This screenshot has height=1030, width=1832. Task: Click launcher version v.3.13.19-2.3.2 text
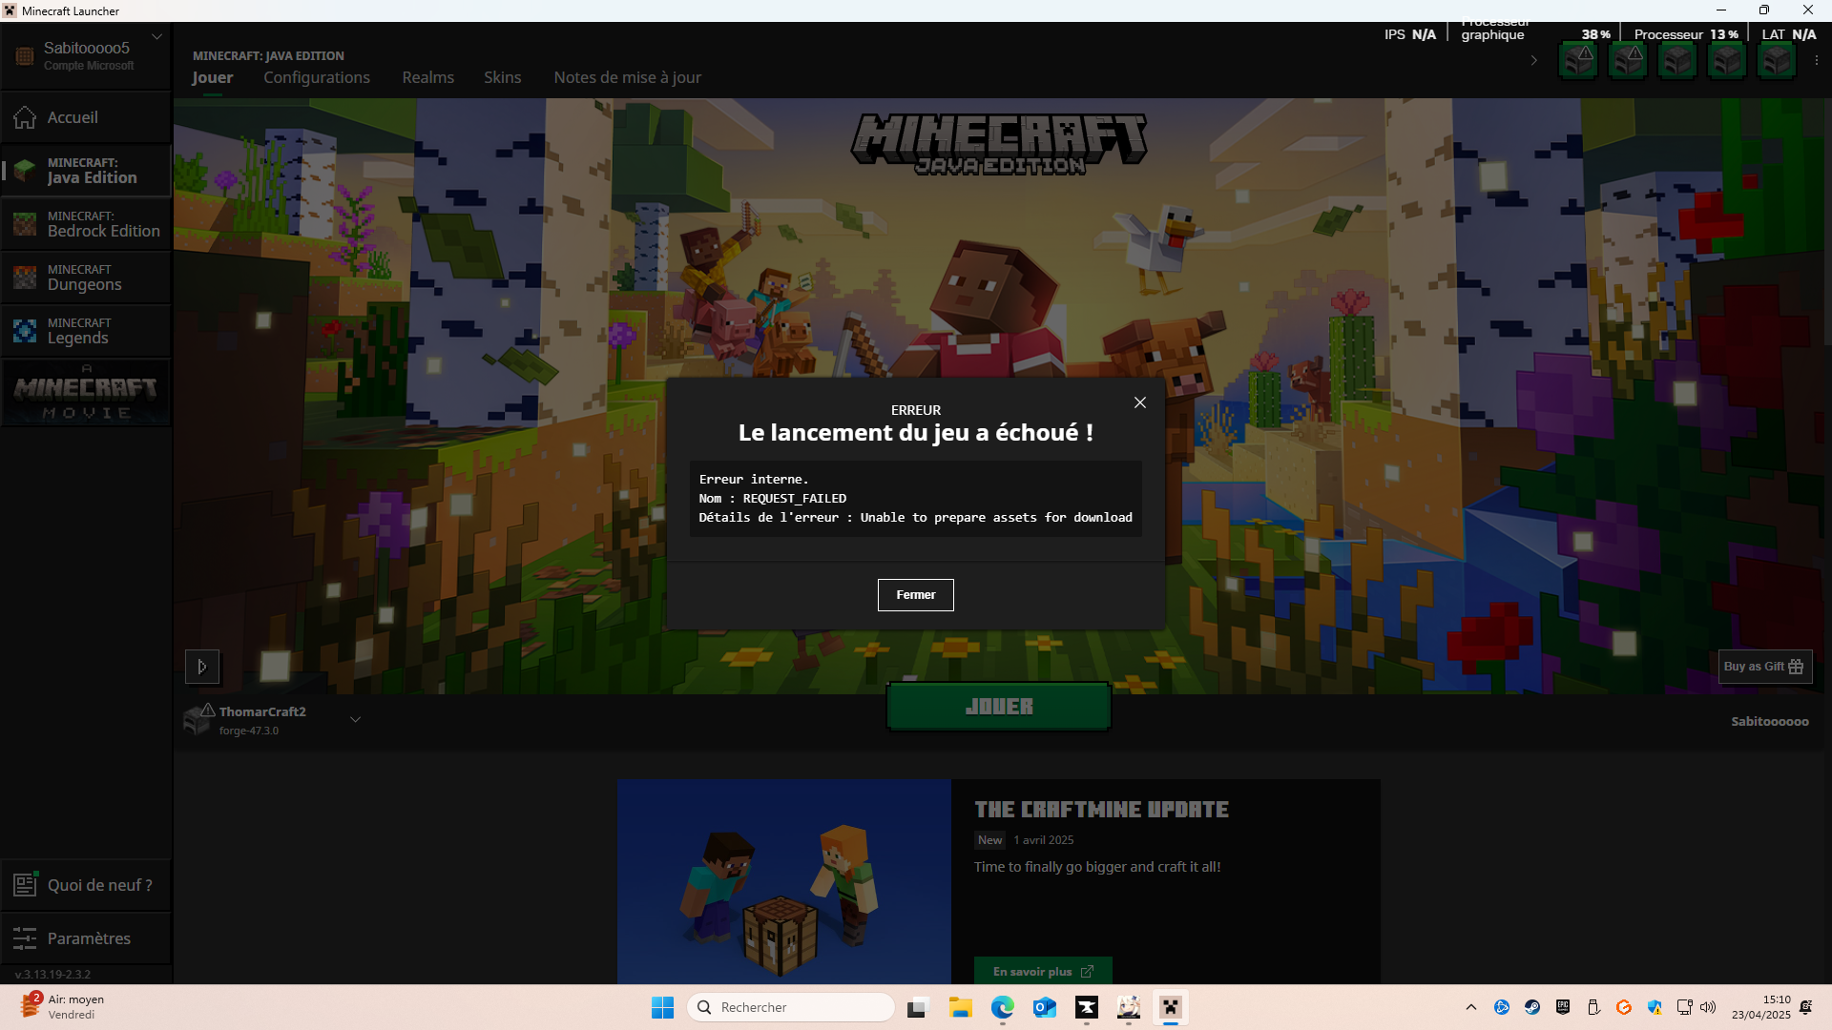click(53, 975)
